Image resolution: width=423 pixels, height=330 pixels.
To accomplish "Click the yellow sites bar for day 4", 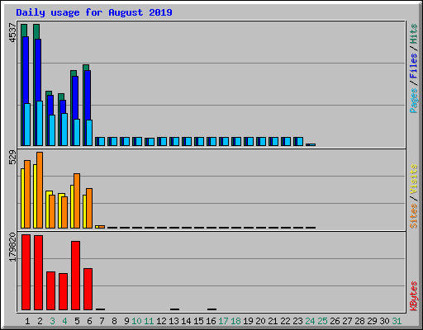I will [x=60, y=210].
